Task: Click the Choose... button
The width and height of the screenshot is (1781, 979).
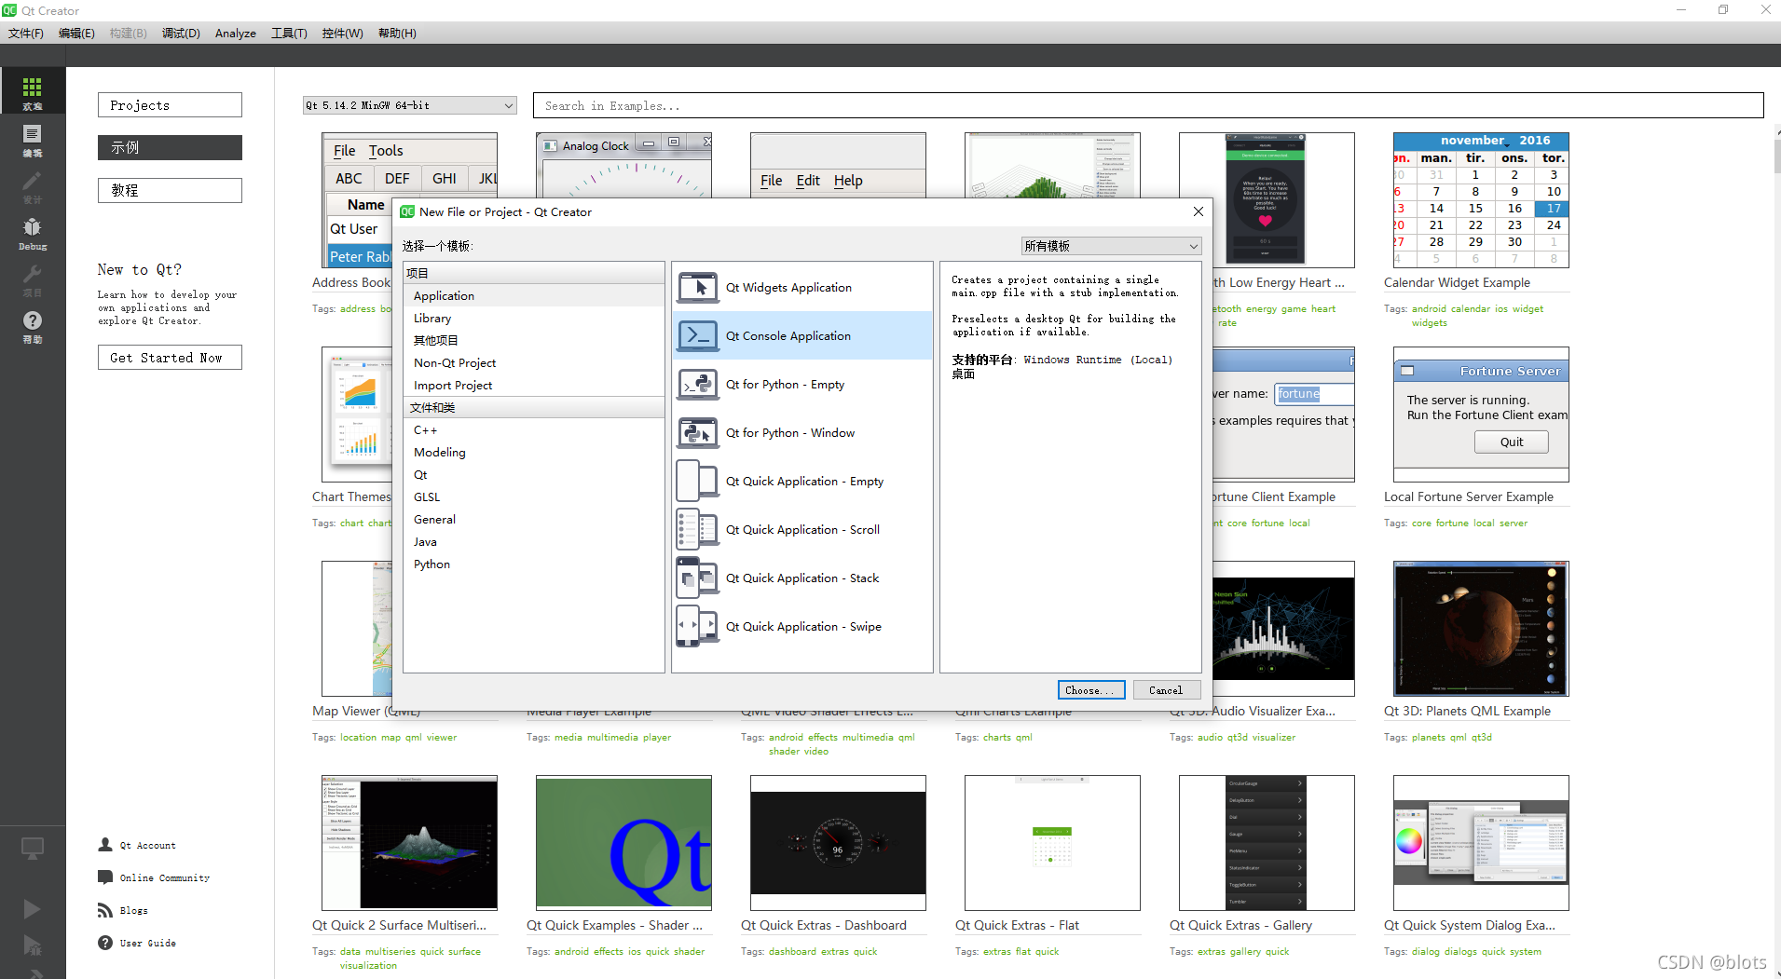Action: pyautogui.click(x=1091, y=690)
